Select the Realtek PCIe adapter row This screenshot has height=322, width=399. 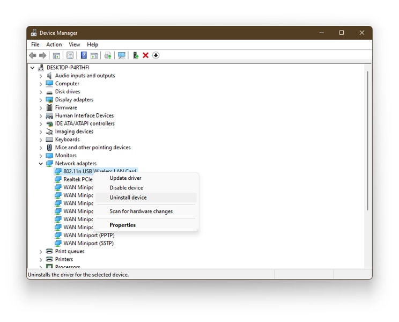(74, 179)
